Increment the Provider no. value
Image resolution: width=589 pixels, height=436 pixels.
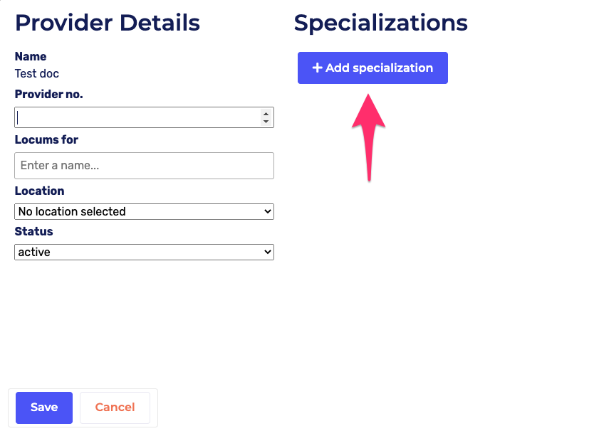(266, 114)
